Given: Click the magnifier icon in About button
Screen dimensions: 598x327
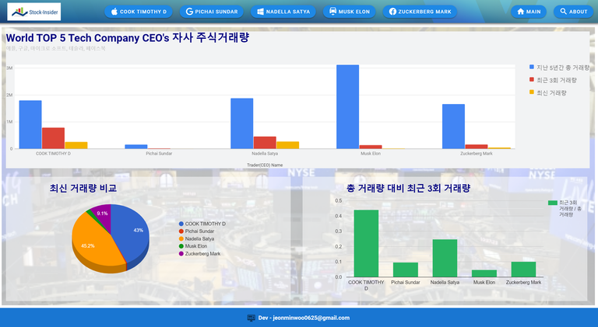Looking at the screenshot, I should pos(563,12).
